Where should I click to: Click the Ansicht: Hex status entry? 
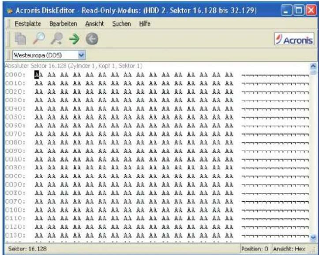(x=289, y=249)
